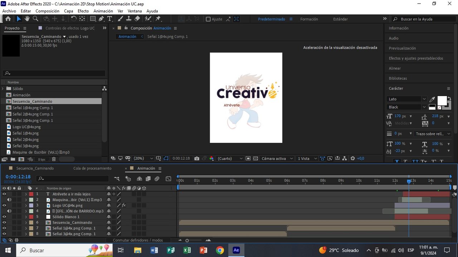Select the Brush tool
This screenshot has height=257, width=458.
120,19
